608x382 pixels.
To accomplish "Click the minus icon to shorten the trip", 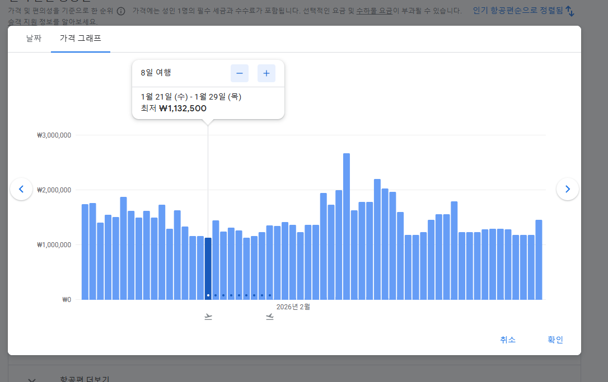I will [240, 73].
